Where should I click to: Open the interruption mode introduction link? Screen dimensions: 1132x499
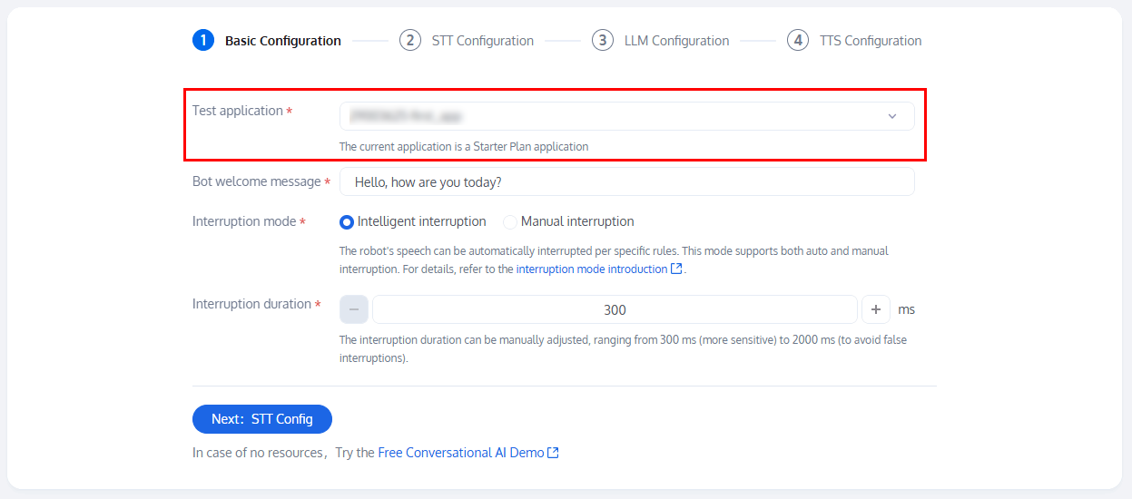pos(592,269)
